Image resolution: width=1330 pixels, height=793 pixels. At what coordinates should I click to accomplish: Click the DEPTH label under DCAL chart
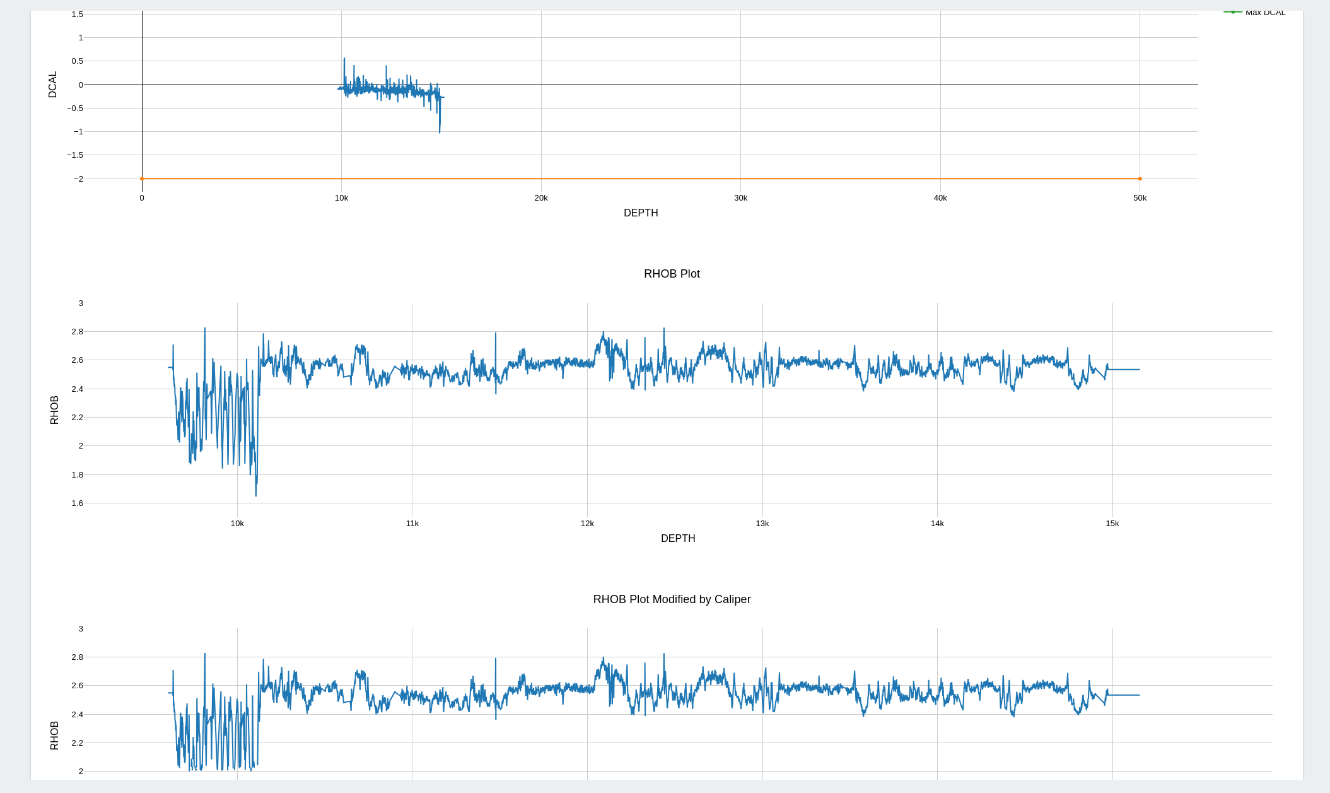[x=641, y=213]
